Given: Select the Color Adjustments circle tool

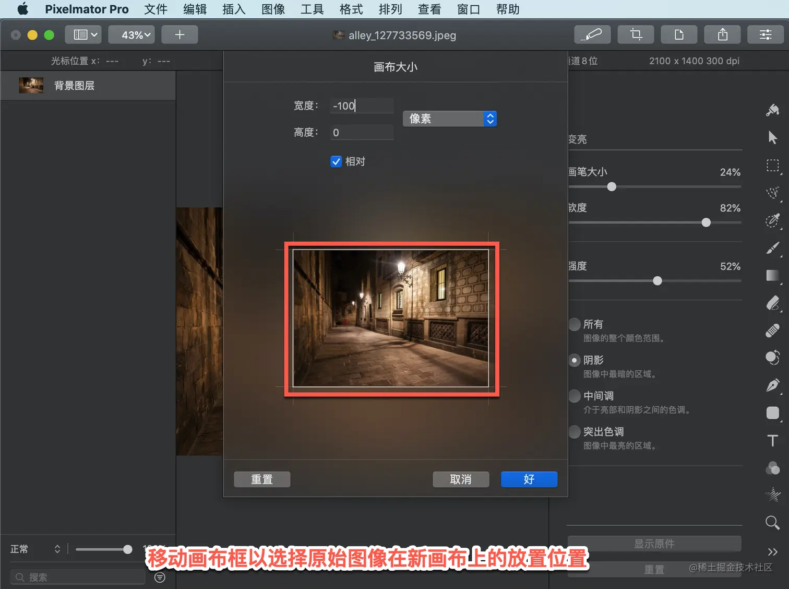Looking at the screenshot, I should coord(773,358).
